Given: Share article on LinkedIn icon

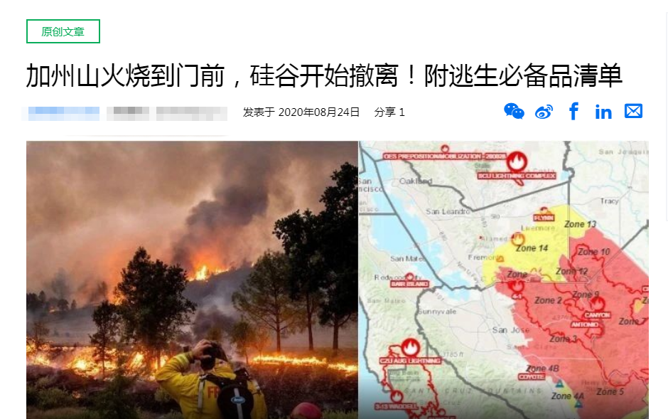Looking at the screenshot, I should click(603, 112).
